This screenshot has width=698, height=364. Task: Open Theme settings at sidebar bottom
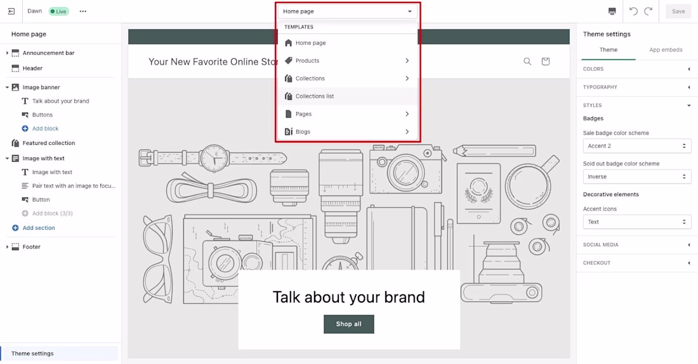60,353
